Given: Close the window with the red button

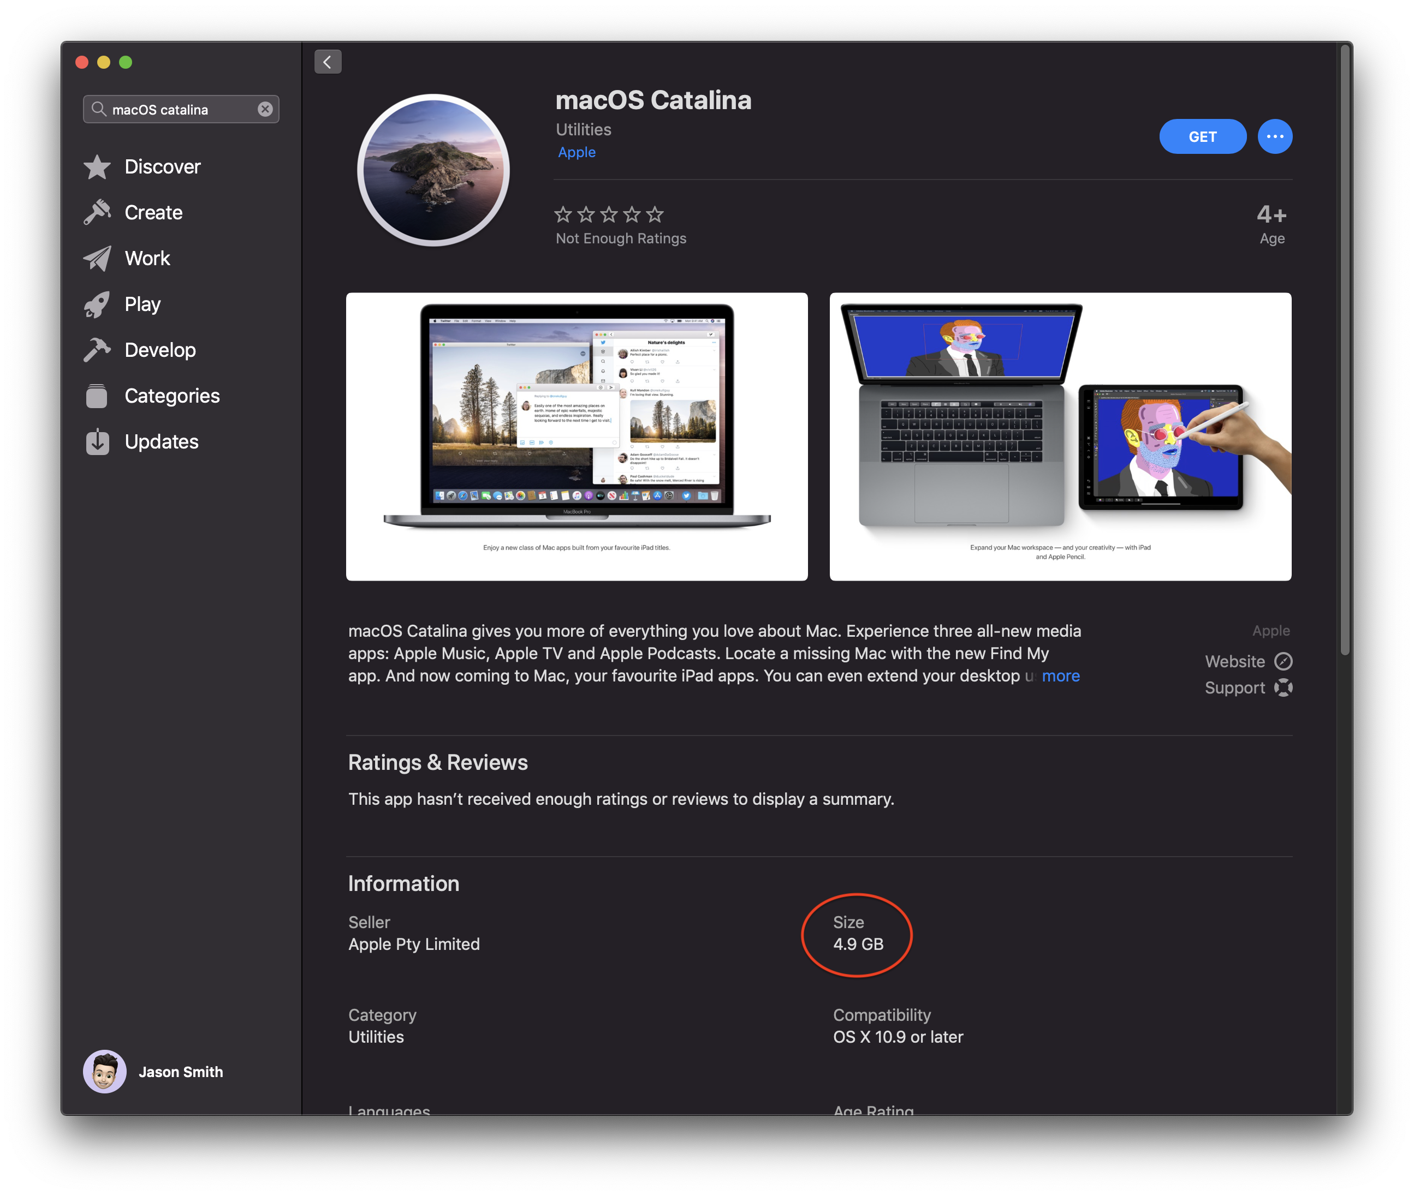Looking at the screenshot, I should point(82,62).
